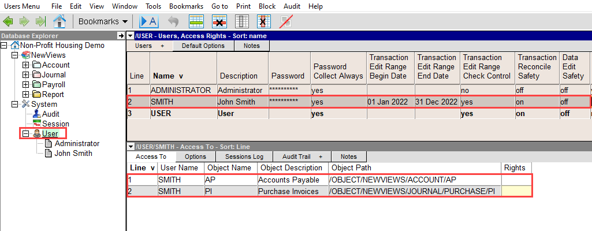Switch to the Sessions Log tab
The image size is (592, 231).
(x=244, y=157)
